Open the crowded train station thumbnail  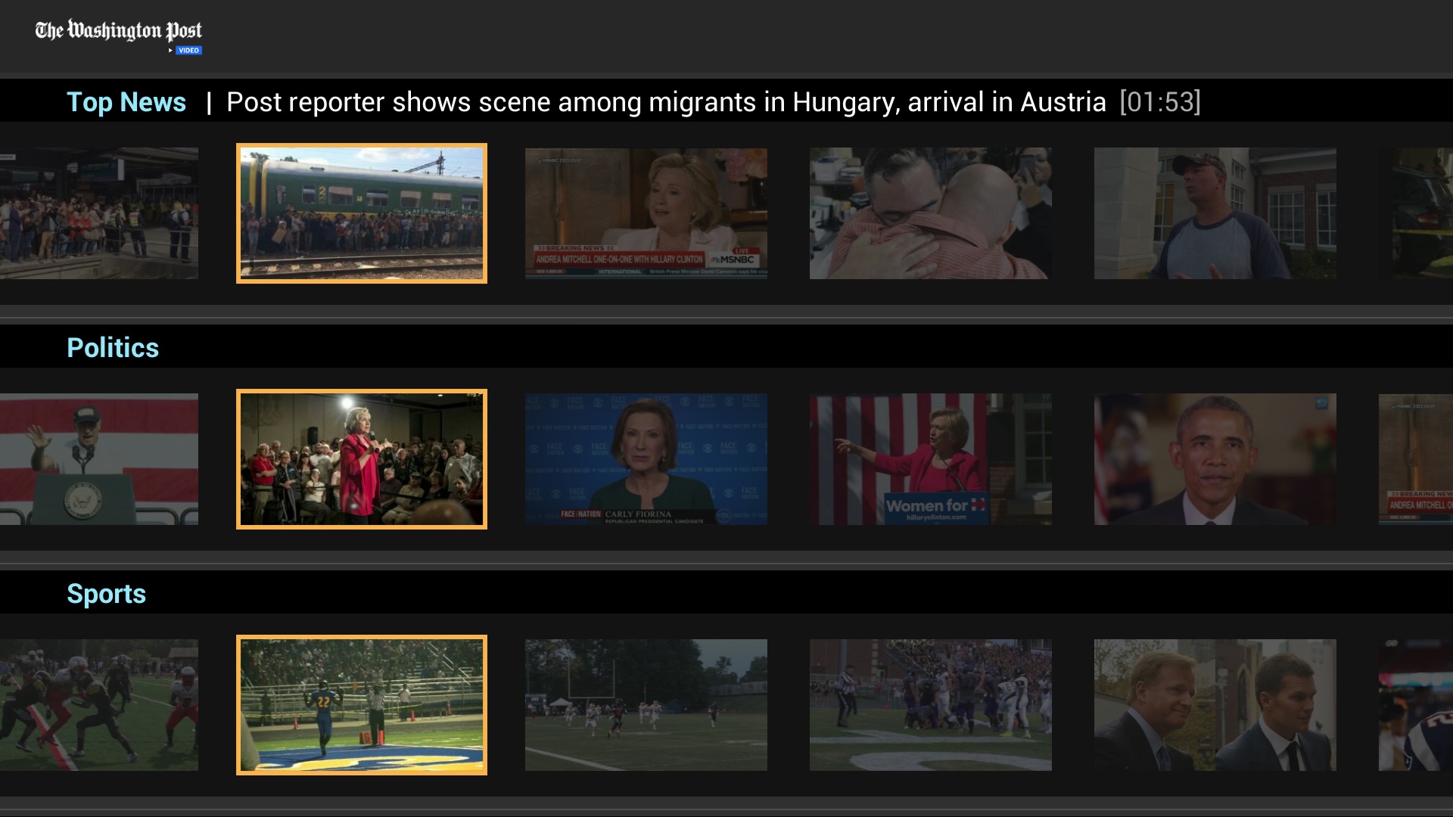tap(99, 213)
